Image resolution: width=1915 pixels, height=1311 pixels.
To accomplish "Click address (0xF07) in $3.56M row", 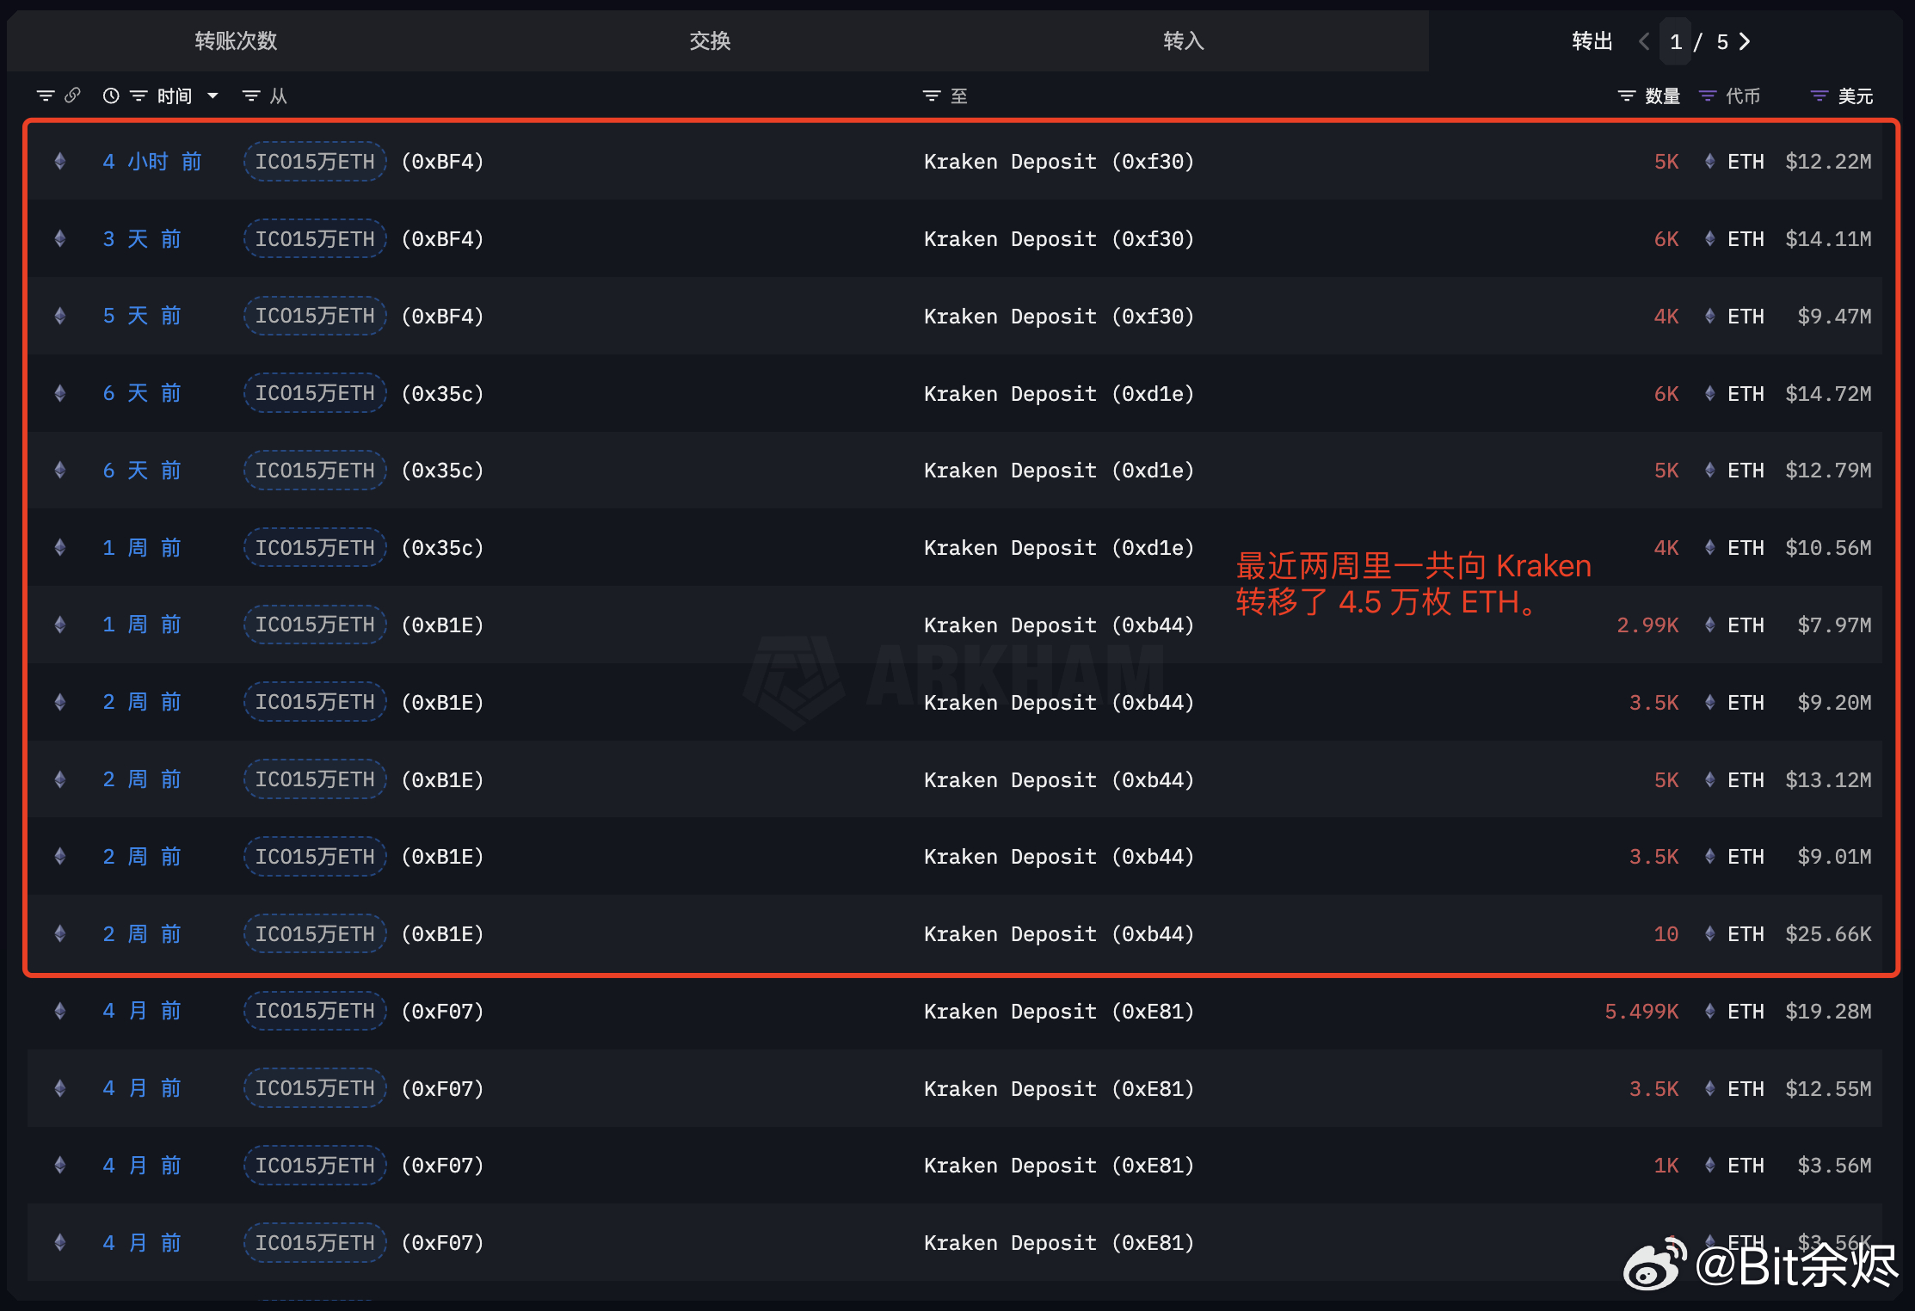I will tap(442, 1166).
